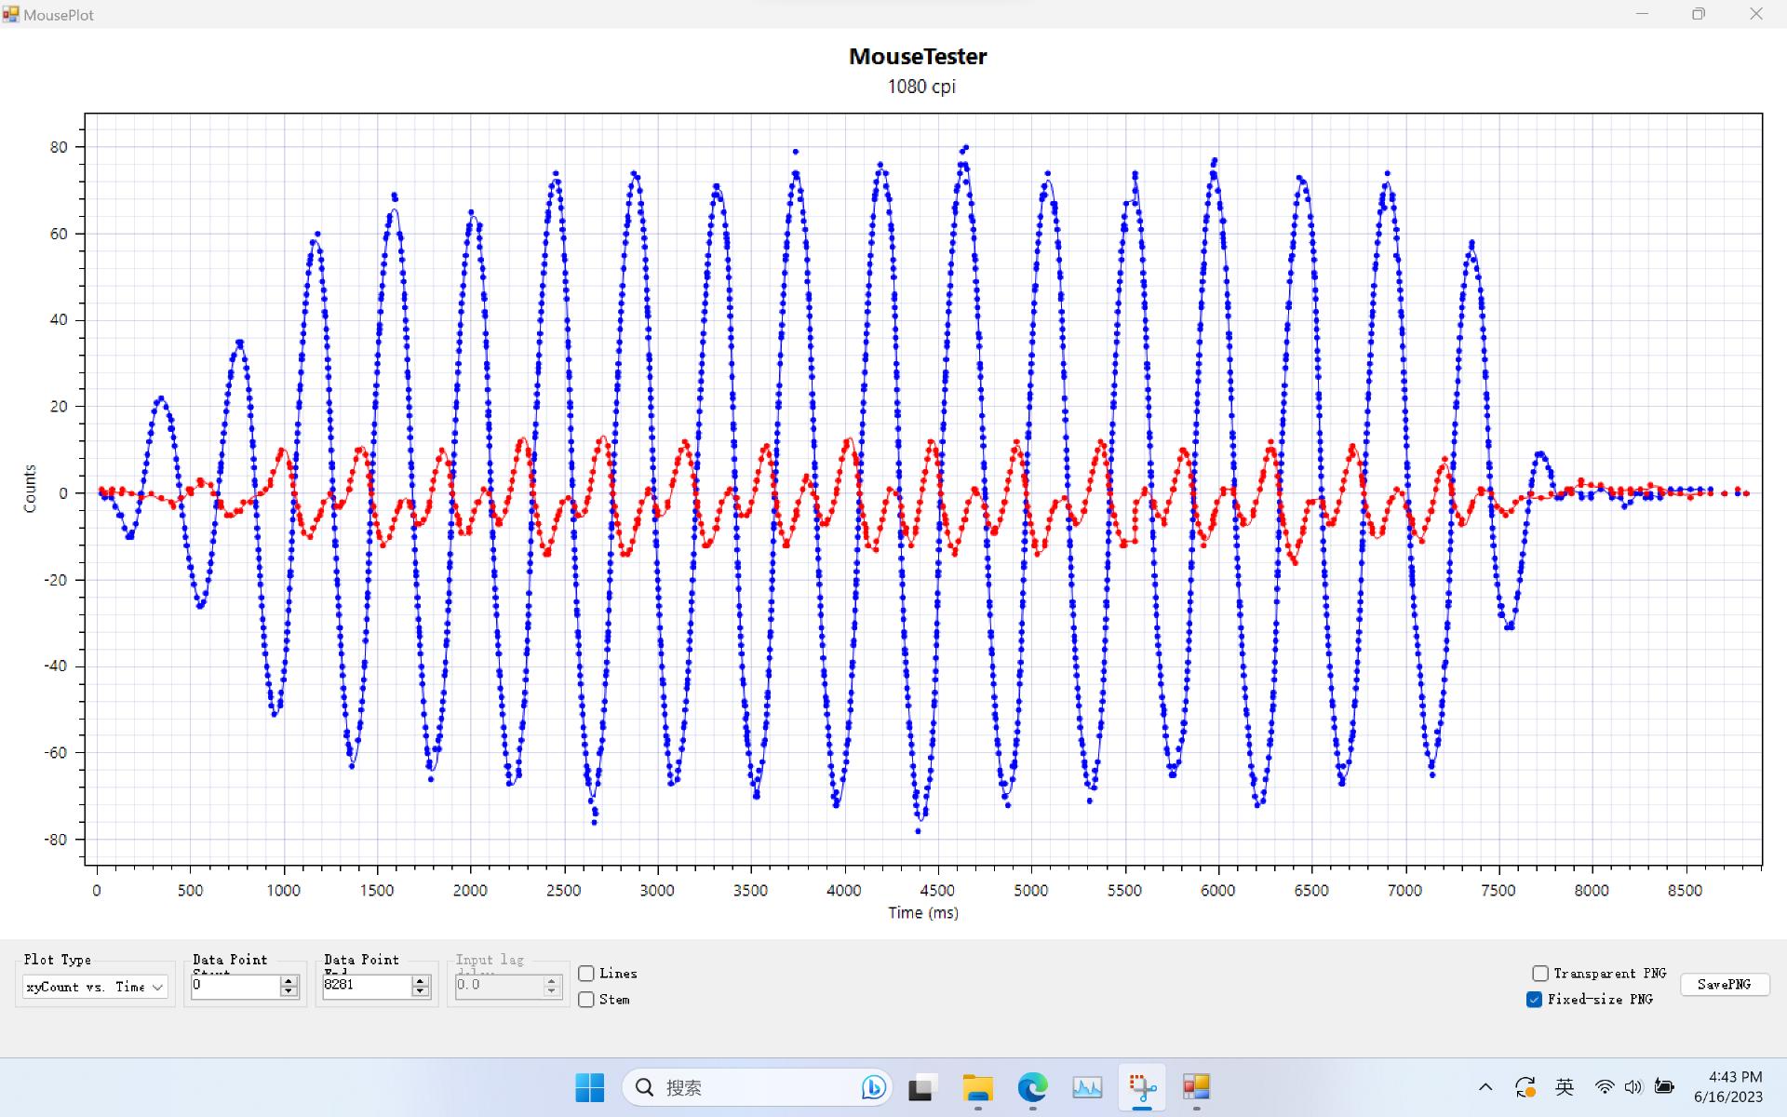Check the Transparent PNG option

pos(1540,974)
